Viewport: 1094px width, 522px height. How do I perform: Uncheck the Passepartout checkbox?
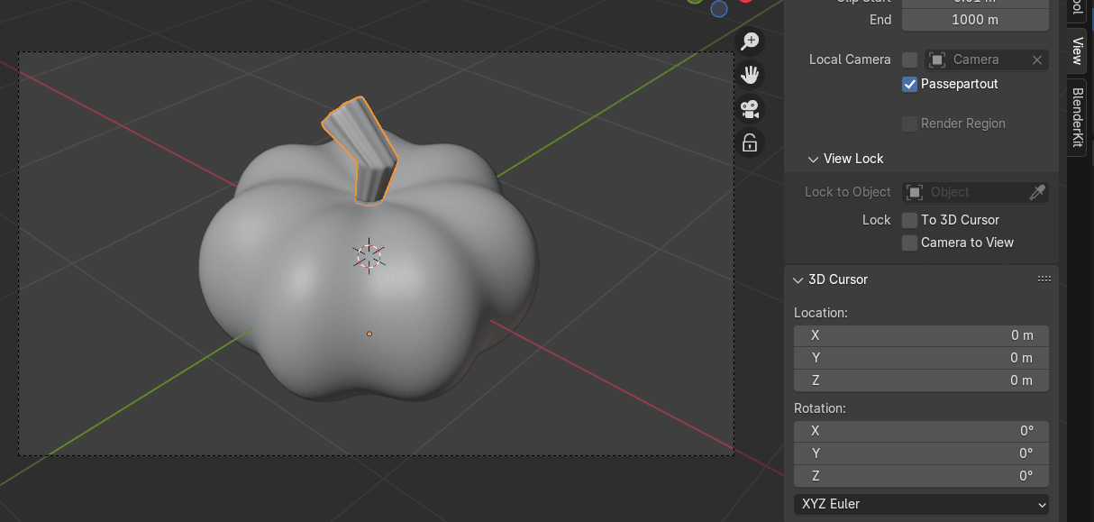(x=910, y=84)
